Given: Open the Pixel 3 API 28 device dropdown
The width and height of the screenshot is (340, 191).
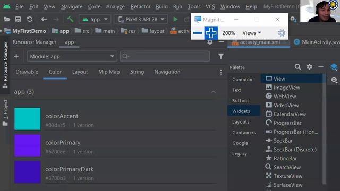Looking at the screenshot, I should [x=141, y=19].
